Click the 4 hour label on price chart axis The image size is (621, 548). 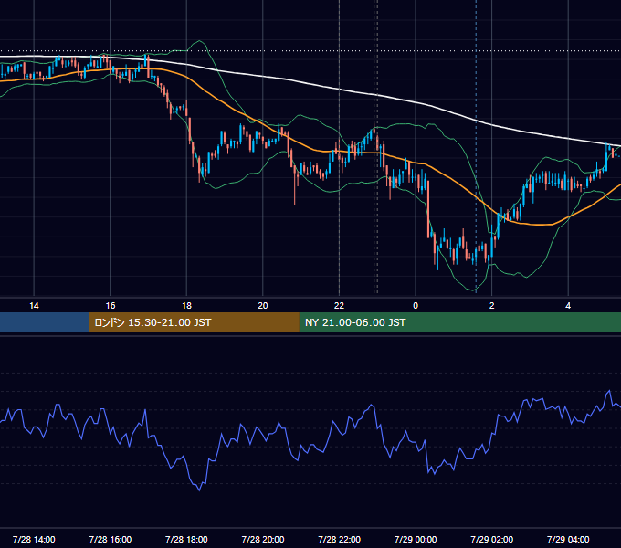tap(568, 306)
